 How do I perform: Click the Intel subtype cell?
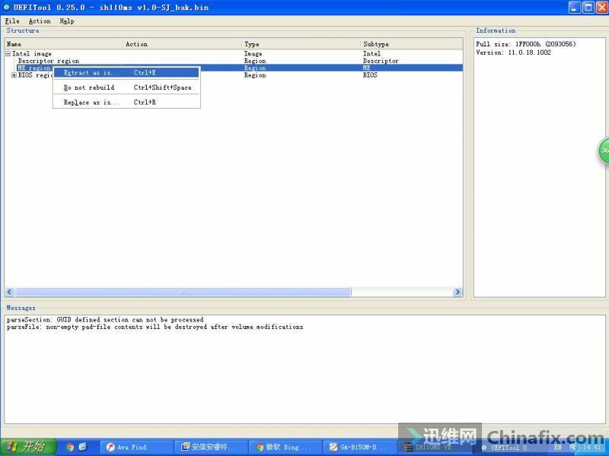pyautogui.click(x=371, y=54)
